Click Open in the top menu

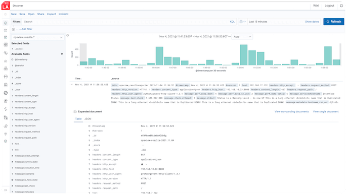coord(31,14)
